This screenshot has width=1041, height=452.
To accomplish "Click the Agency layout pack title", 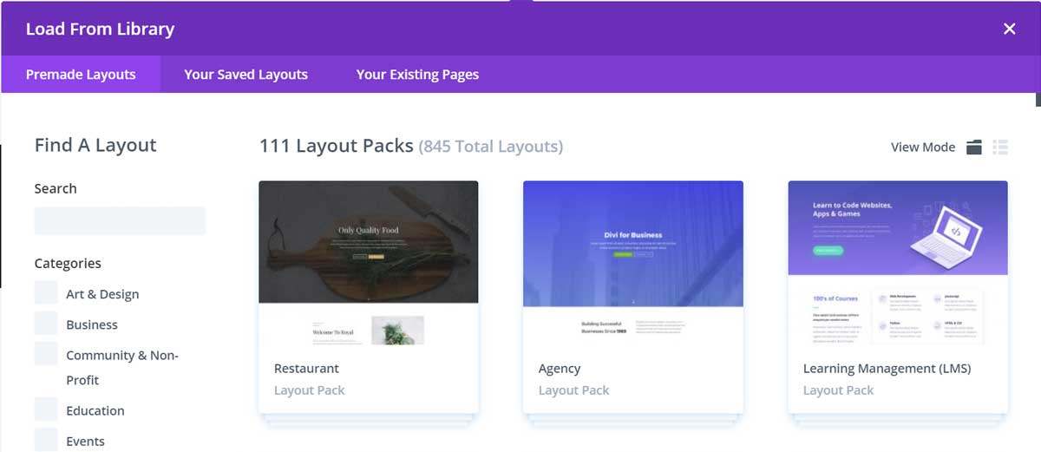I will pos(560,369).
